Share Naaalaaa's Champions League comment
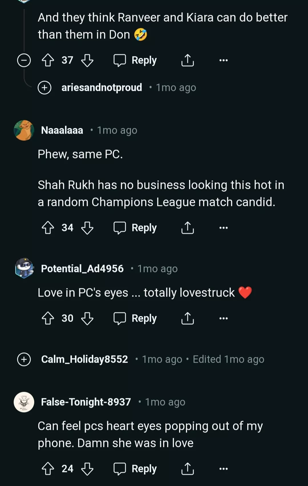Viewport: 308px width, 486px height. pyautogui.click(x=187, y=228)
